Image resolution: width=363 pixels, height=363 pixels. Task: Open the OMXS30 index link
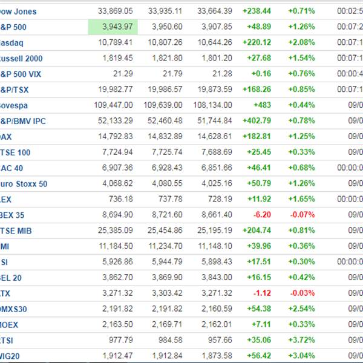[13, 309]
